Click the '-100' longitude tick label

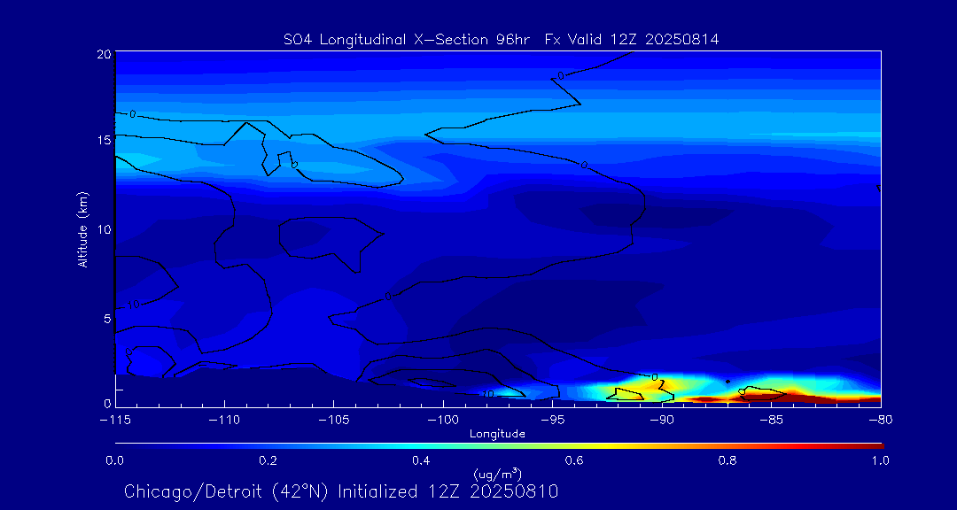443,421
